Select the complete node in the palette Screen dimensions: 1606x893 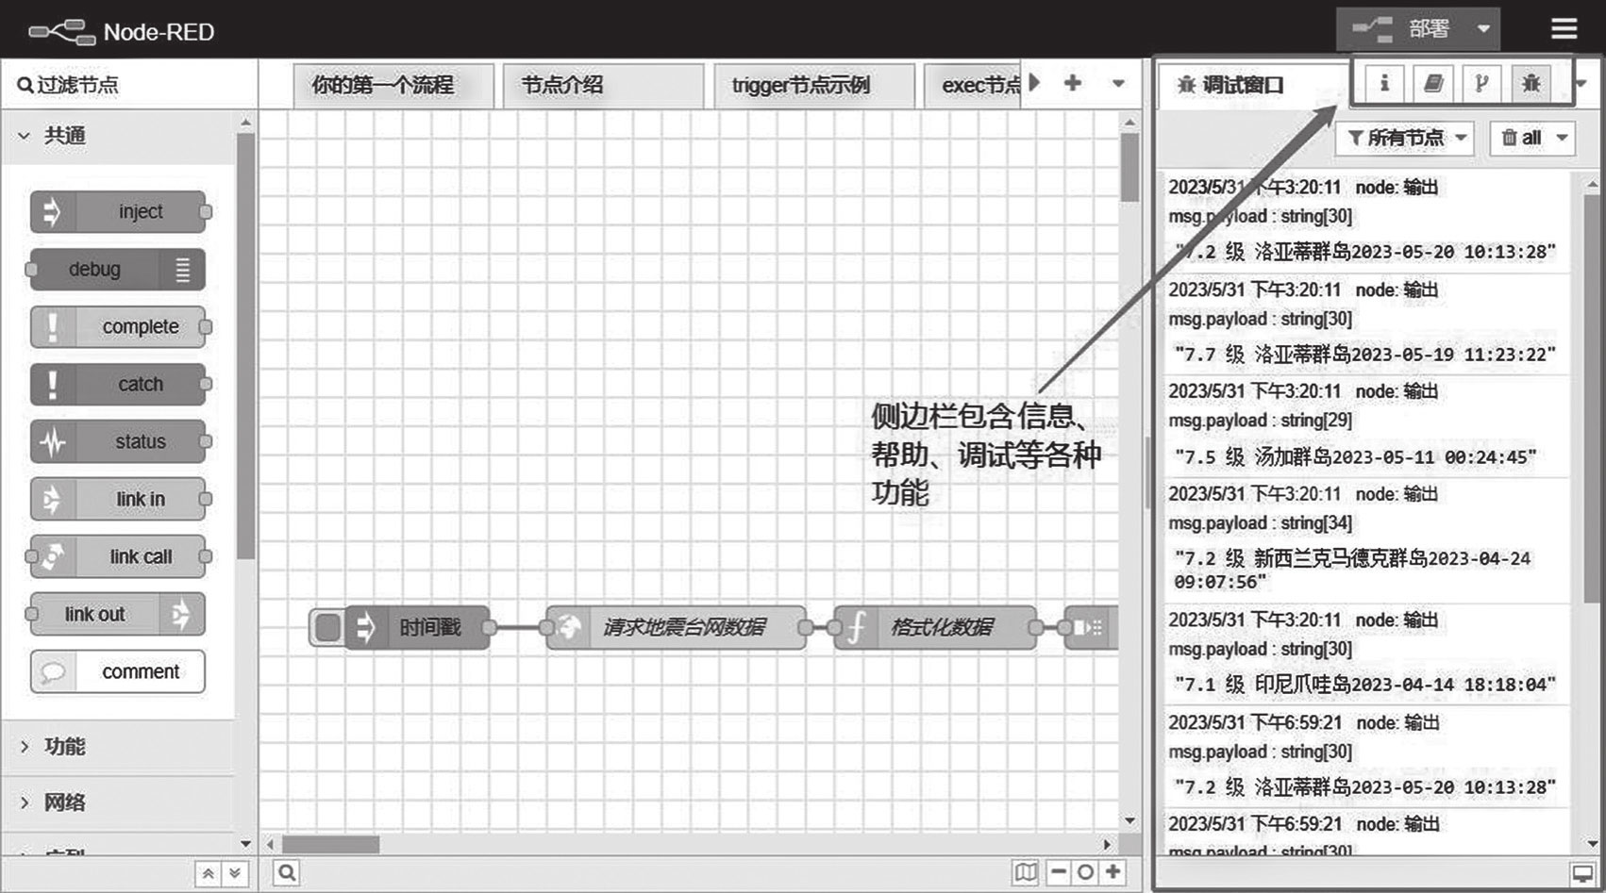[118, 327]
